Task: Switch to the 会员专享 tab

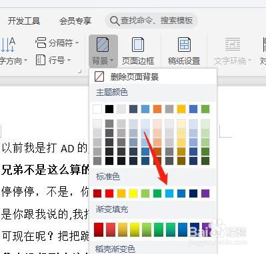Action: 75,21
